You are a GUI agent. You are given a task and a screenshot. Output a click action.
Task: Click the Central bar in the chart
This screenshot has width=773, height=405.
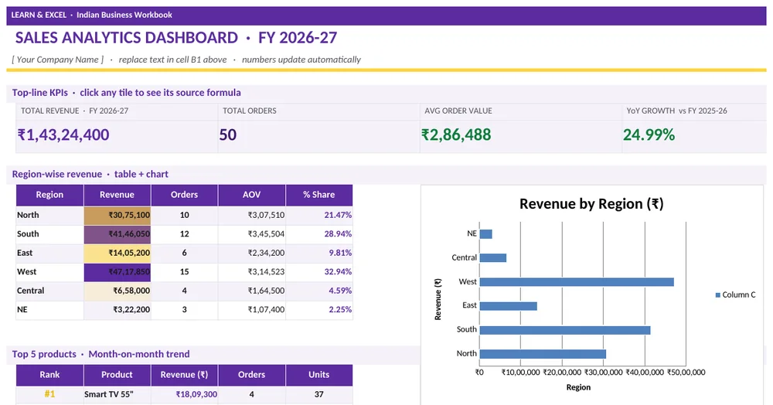point(492,257)
